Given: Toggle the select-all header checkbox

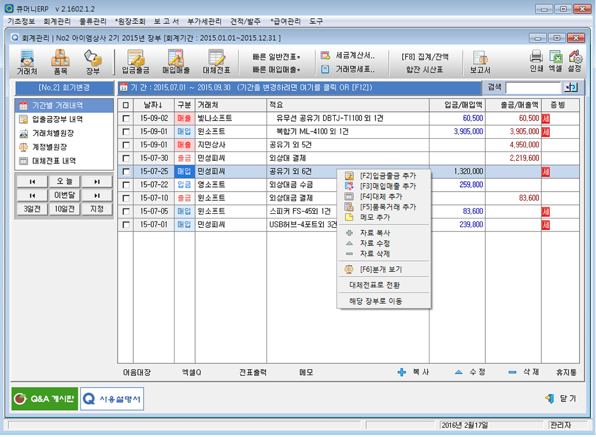Looking at the screenshot, I should 126,105.
